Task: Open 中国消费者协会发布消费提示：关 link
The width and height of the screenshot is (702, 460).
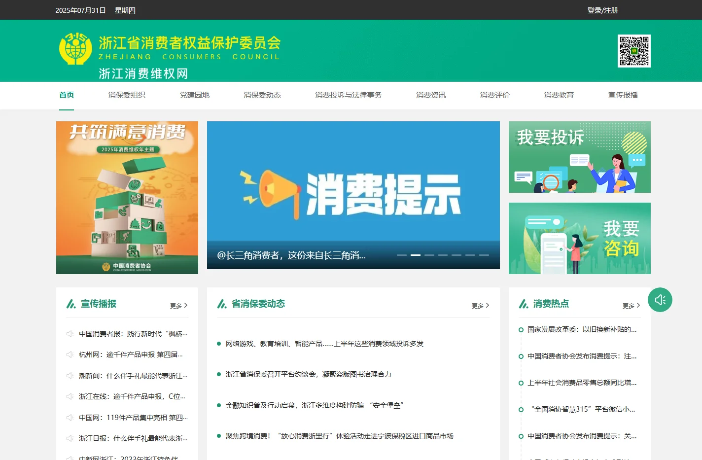Action: click(582, 436)
